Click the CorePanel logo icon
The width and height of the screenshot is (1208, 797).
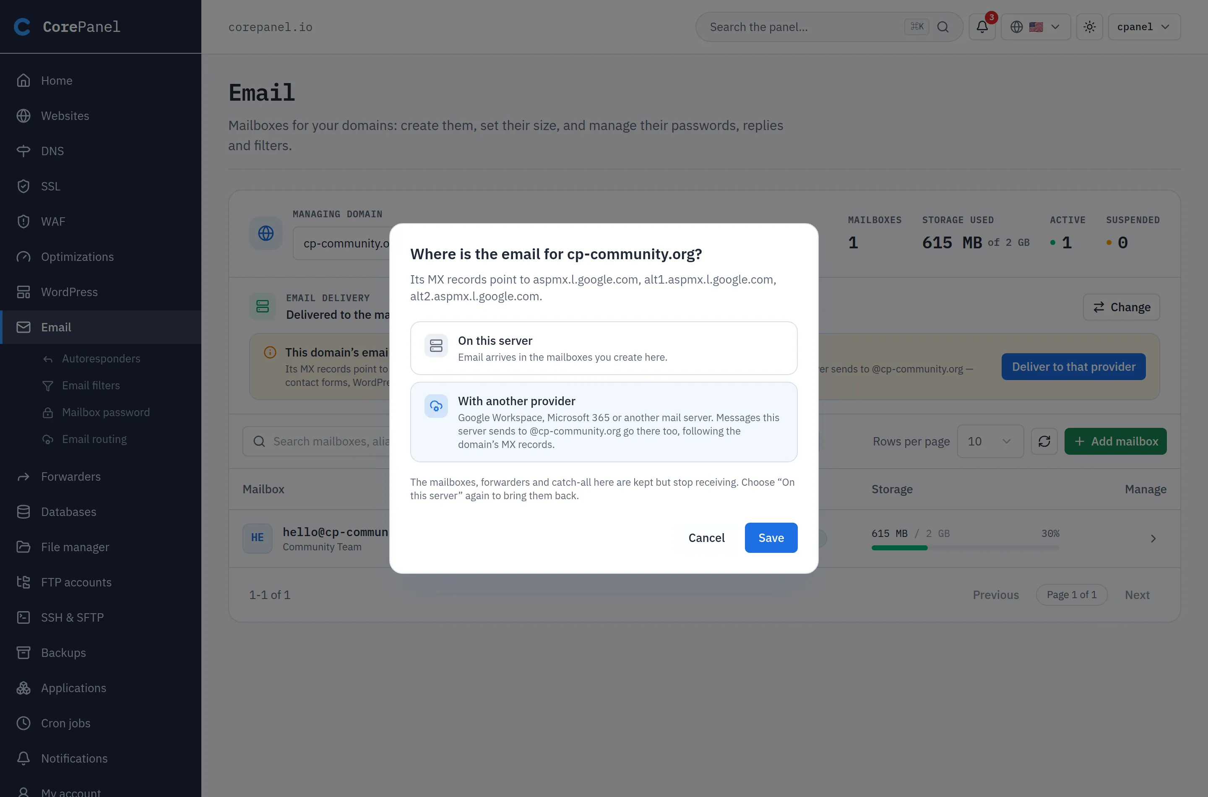pyautogui.click(x=22, y=27)
